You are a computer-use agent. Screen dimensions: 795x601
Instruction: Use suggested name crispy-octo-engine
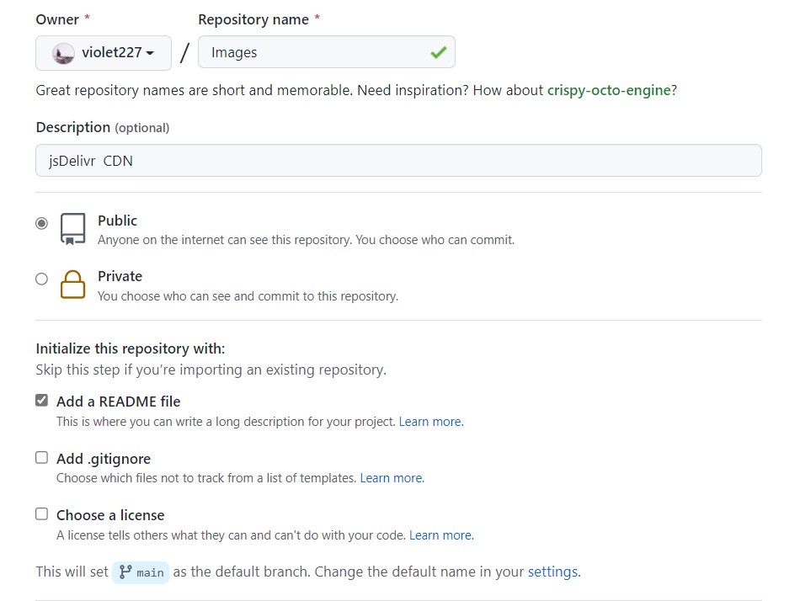608,90
